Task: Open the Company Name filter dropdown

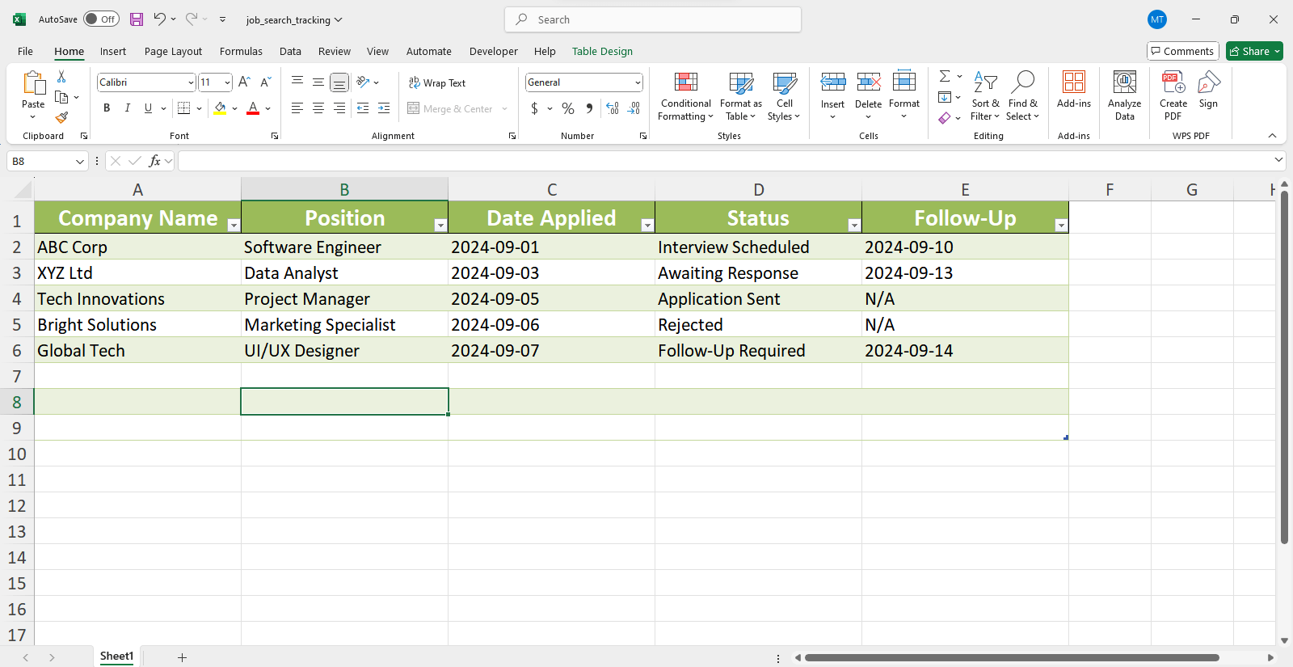Action: [234, 226]
